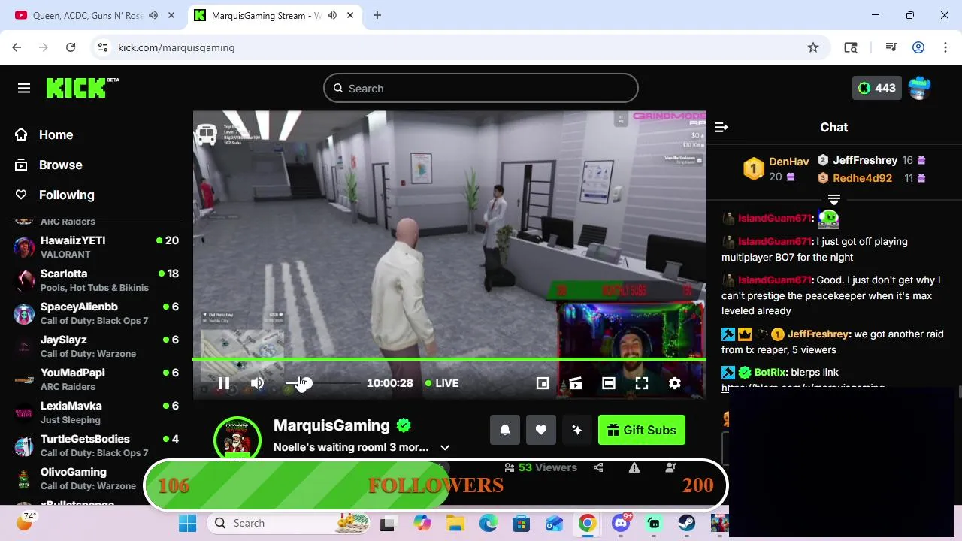The height and width of the screenshot is (541, 962).
Task: Open the JaySlayz channel
Action: click(x=96, y=346)
